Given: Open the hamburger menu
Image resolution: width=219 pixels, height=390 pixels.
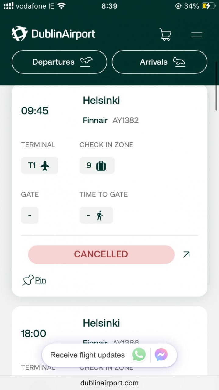Looking at the screenshot, I should click(197, 34).
